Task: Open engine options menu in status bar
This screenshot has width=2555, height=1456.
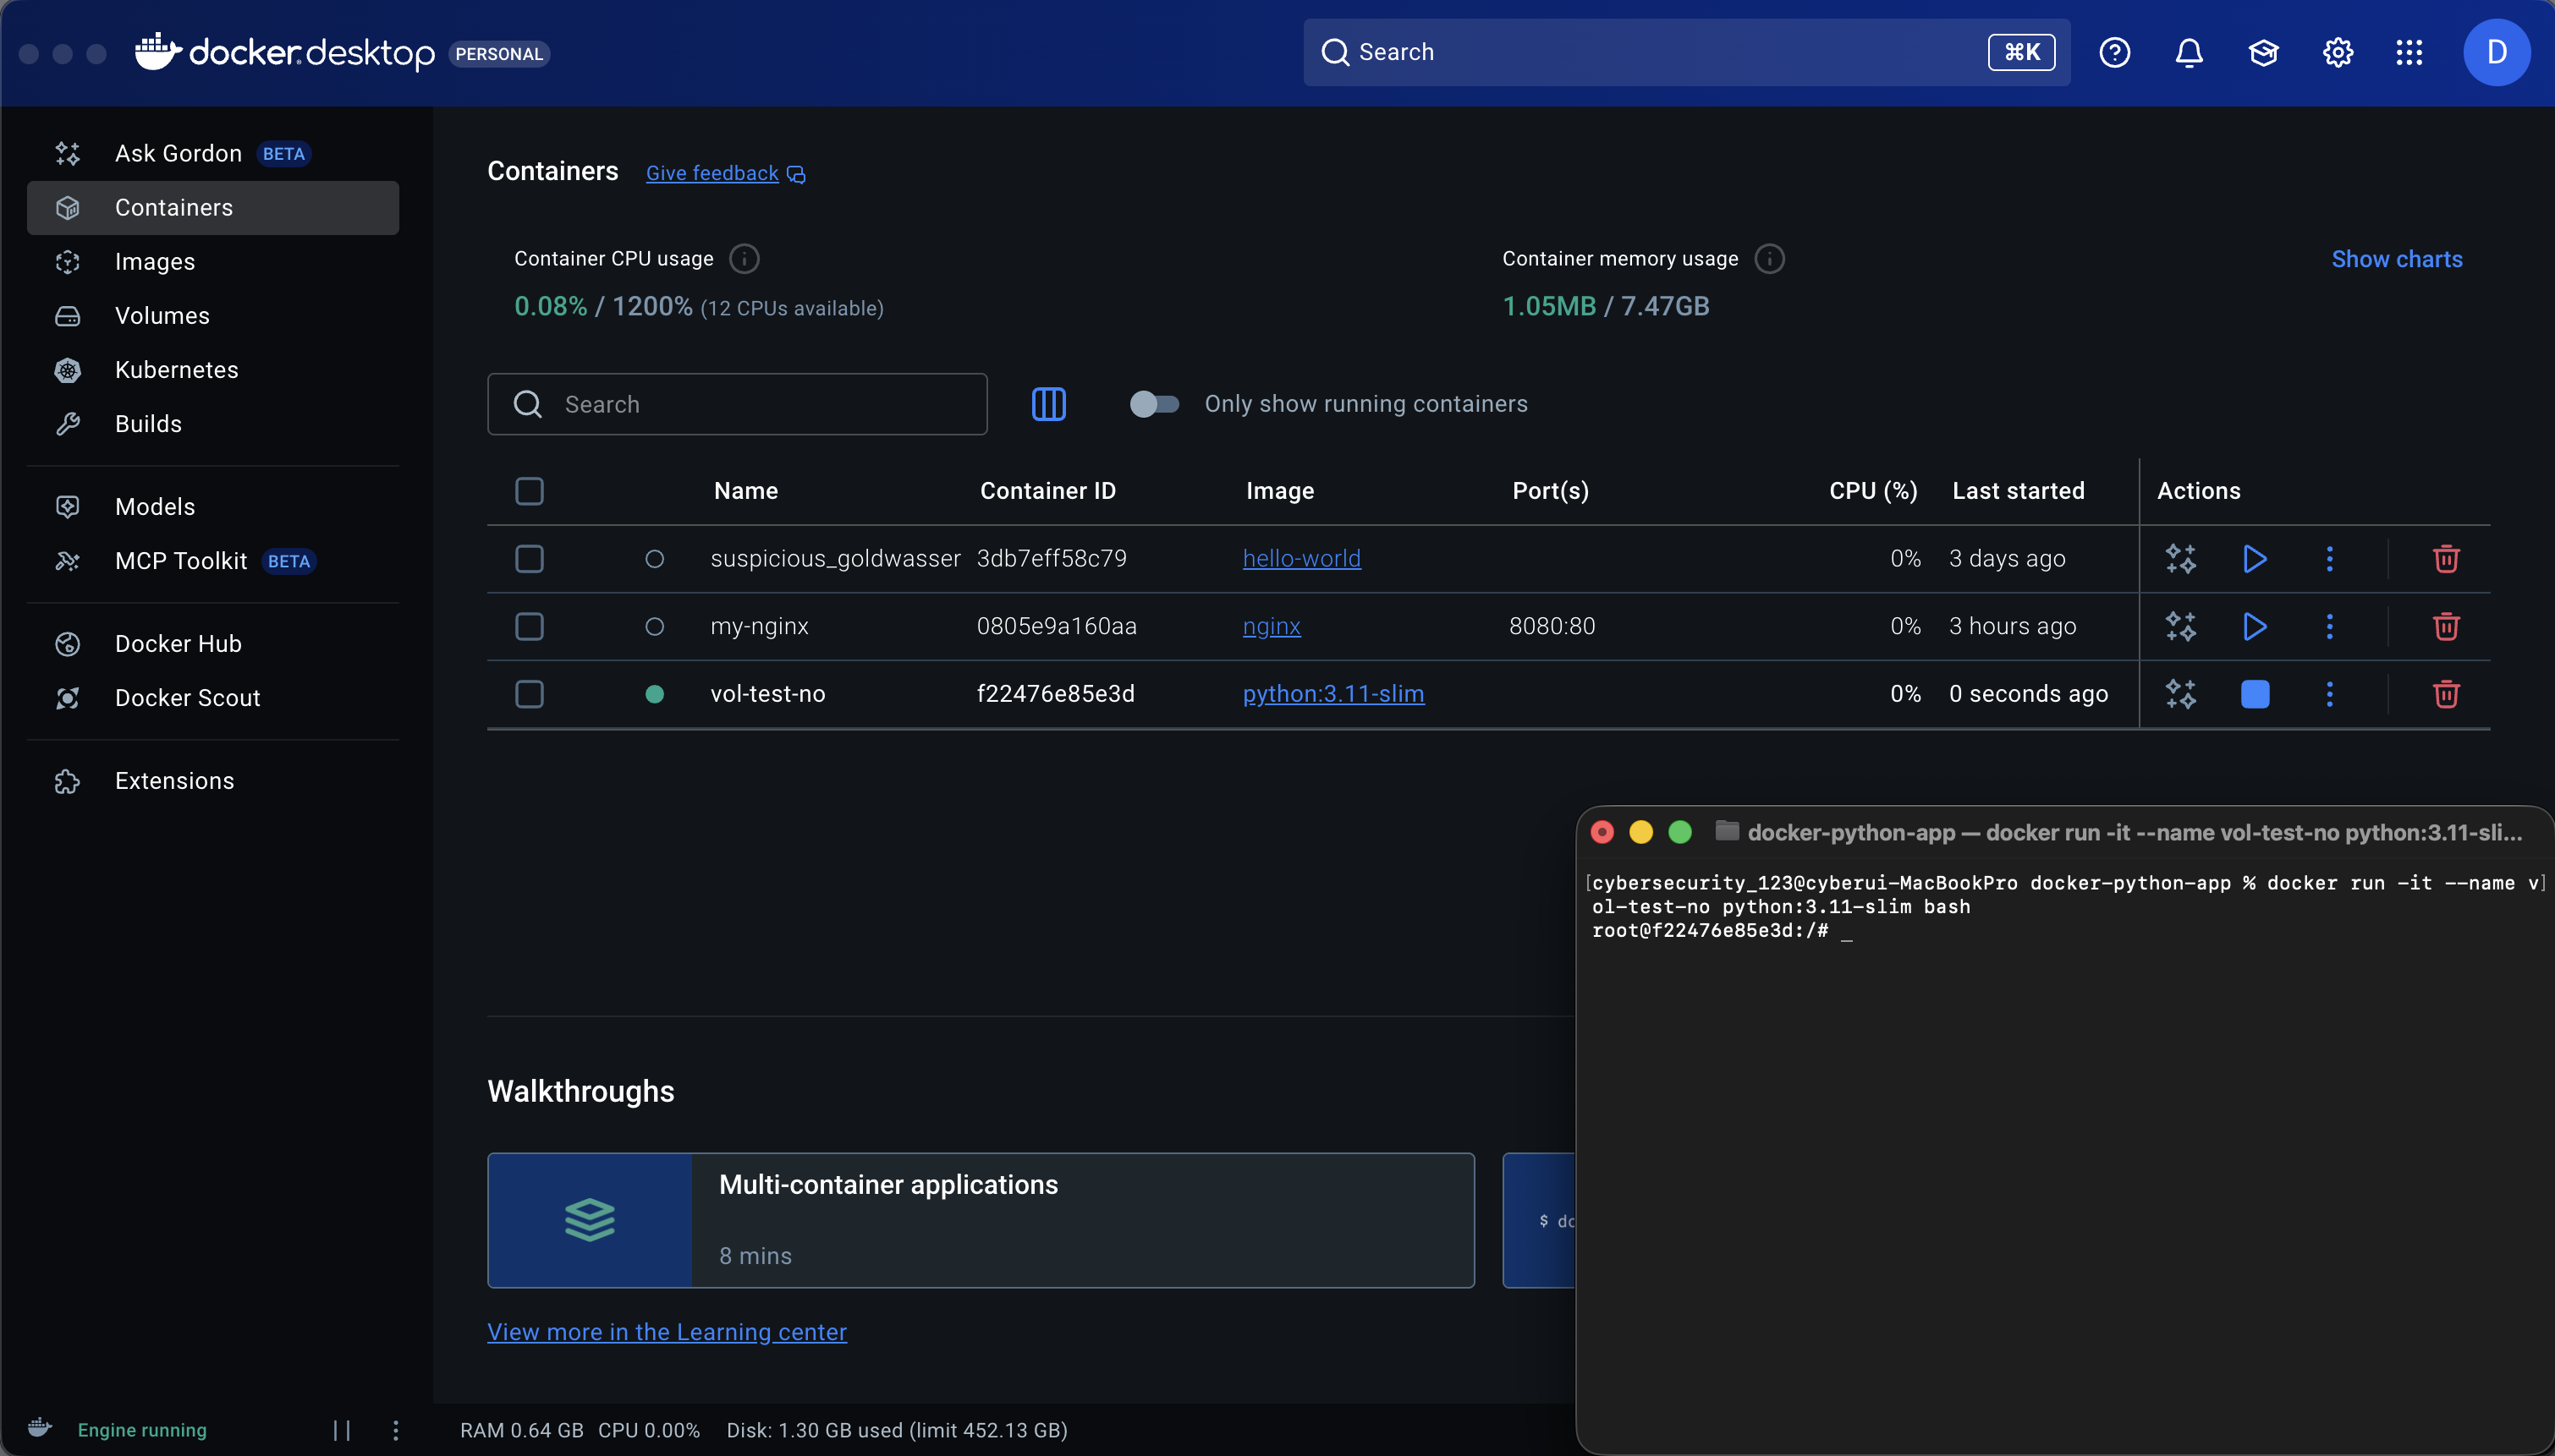Action: point(395,1430)
